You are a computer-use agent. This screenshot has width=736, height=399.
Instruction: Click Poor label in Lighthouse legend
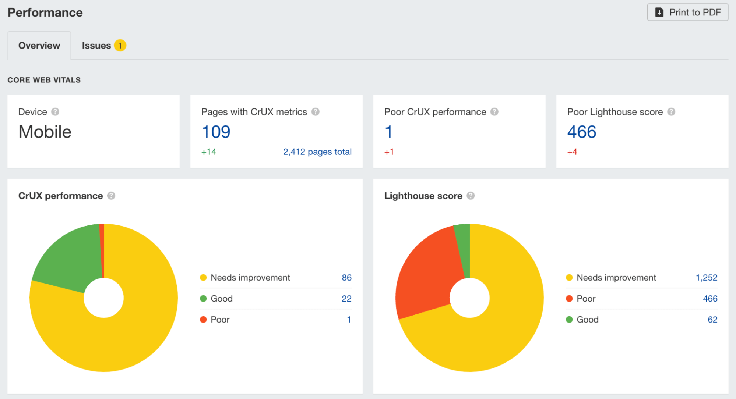[x=586, y=299]
